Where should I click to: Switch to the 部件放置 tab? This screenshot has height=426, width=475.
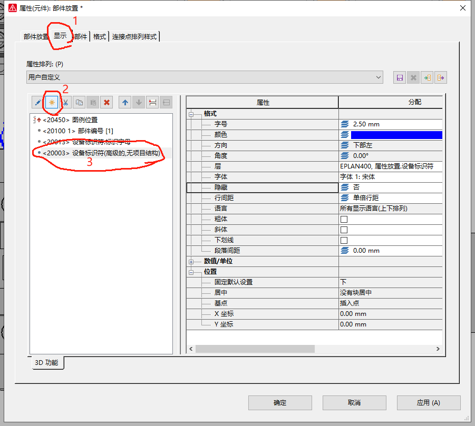point(36,36)
